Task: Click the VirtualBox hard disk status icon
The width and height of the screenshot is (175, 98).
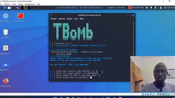Action: [x=143, y=94]
